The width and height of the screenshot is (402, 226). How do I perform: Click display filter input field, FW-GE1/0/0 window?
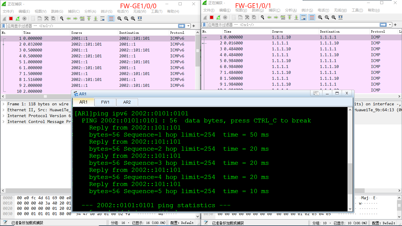tap(92, 26)
